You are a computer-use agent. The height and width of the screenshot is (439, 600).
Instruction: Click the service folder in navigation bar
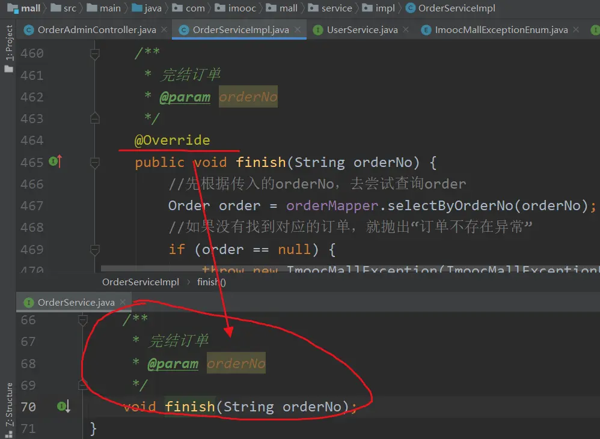(337, 8)
